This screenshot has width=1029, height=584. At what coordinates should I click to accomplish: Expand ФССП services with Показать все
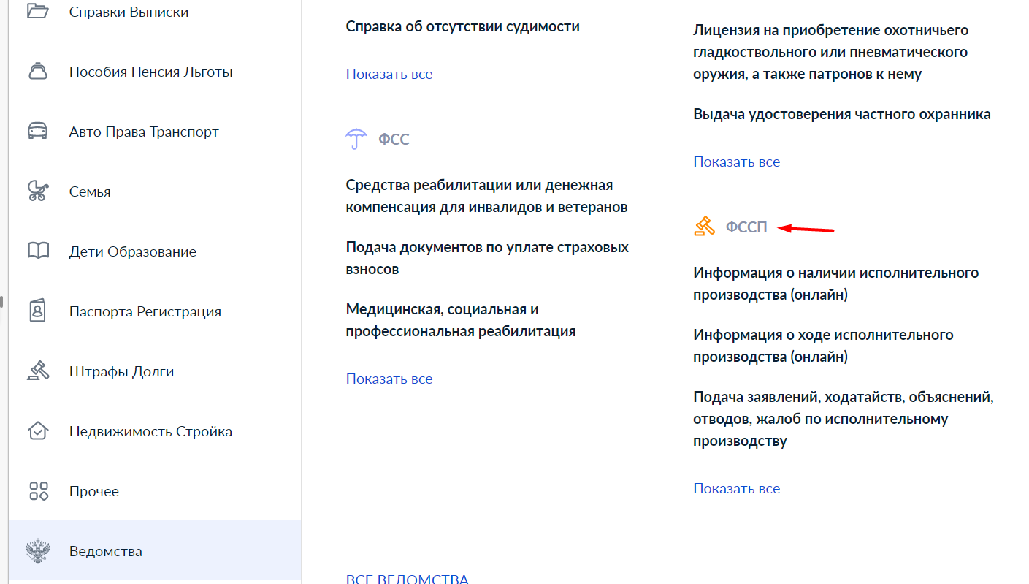(736, 488)
